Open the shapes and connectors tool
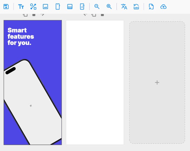Image resolution: width=190 pixels, height=151 pixels. pos(33,6)
